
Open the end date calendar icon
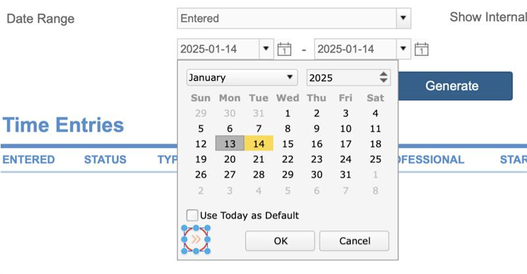coord(421,49)
